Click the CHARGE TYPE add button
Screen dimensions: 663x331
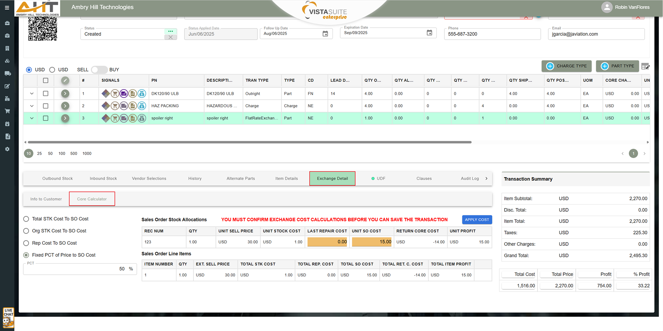tap(566, 66)
